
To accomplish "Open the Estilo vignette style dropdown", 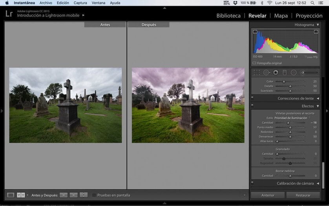I will click(292, 118).
